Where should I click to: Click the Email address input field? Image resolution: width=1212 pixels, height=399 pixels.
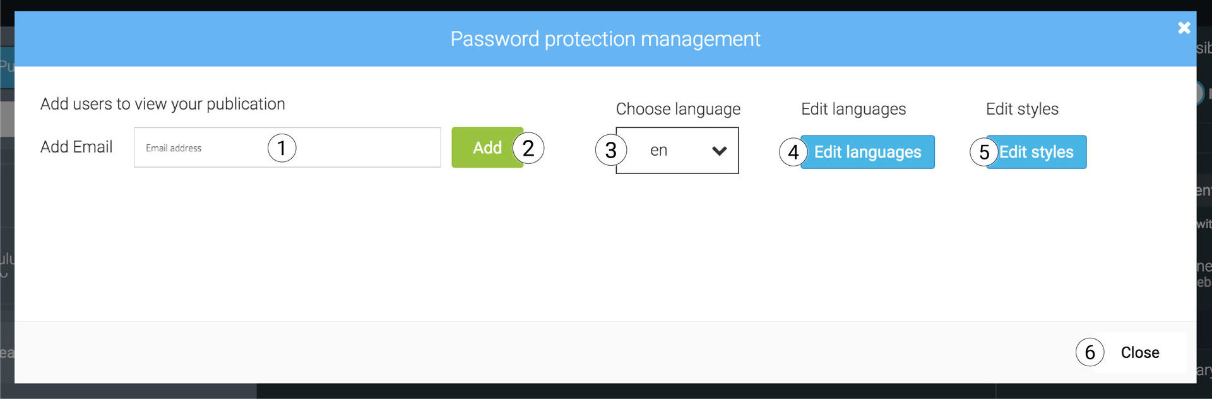(202, 148)
